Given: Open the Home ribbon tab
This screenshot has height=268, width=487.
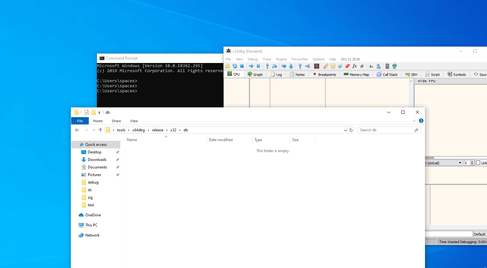Looking at the screenshot, I should coord(98,121).
